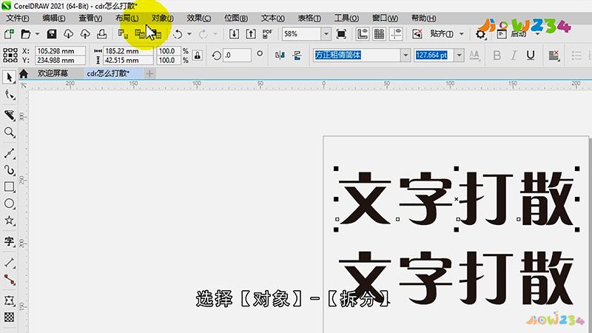Image resolution: width=592 pixels, height=333 pixels.
Task: Click the cloud download icon
Action: point(68,34)
